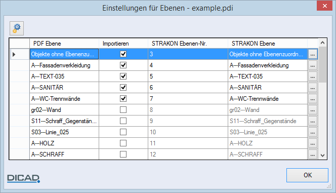
Task: Click scrollbar down arrow in layer table
Action: (322, 155)
